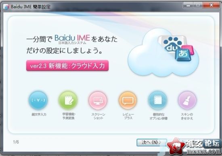Viewport: 222px width, 156px height.
Task: Click the 顔文字入力 label
Action: point(39,114)
